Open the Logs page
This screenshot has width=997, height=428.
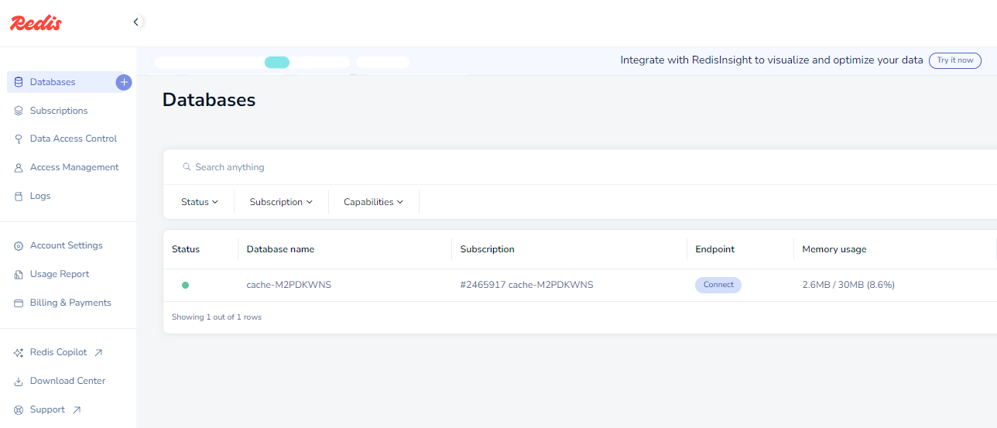[40, 196]
